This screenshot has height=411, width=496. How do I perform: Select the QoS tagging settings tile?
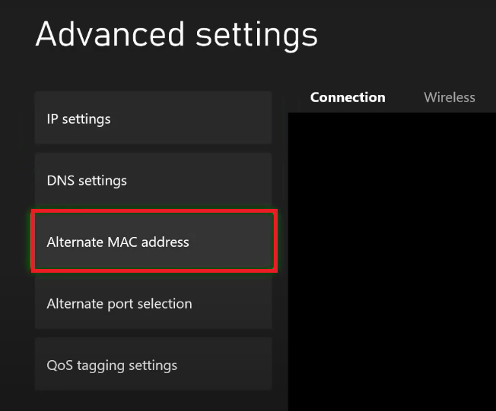pos(153,365)
